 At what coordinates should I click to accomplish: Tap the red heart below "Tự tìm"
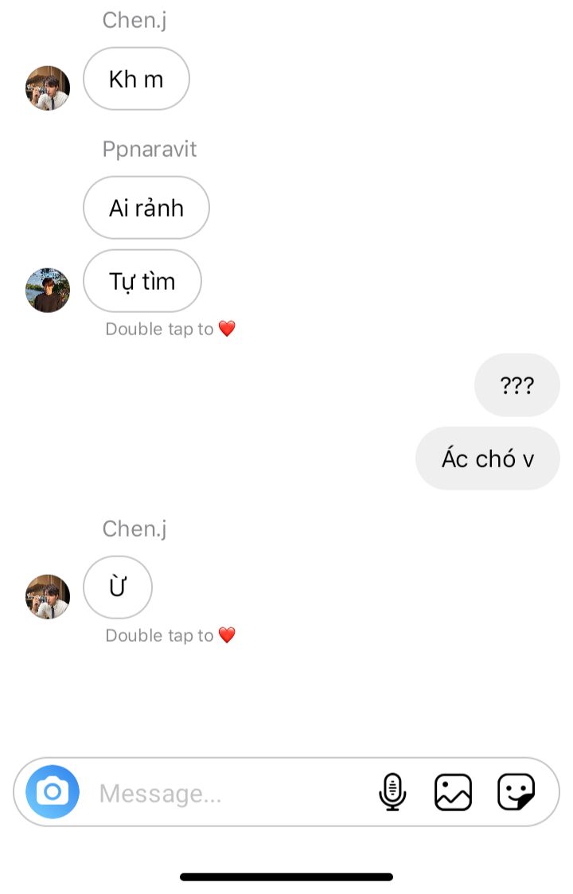[x=227, y=329]
